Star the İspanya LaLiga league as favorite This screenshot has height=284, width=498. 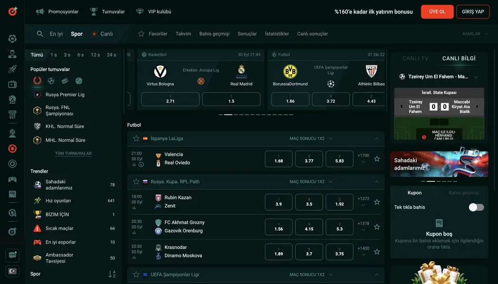(x=136, y=139)
